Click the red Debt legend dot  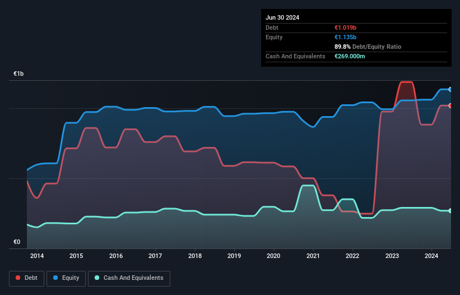[18, 278]
